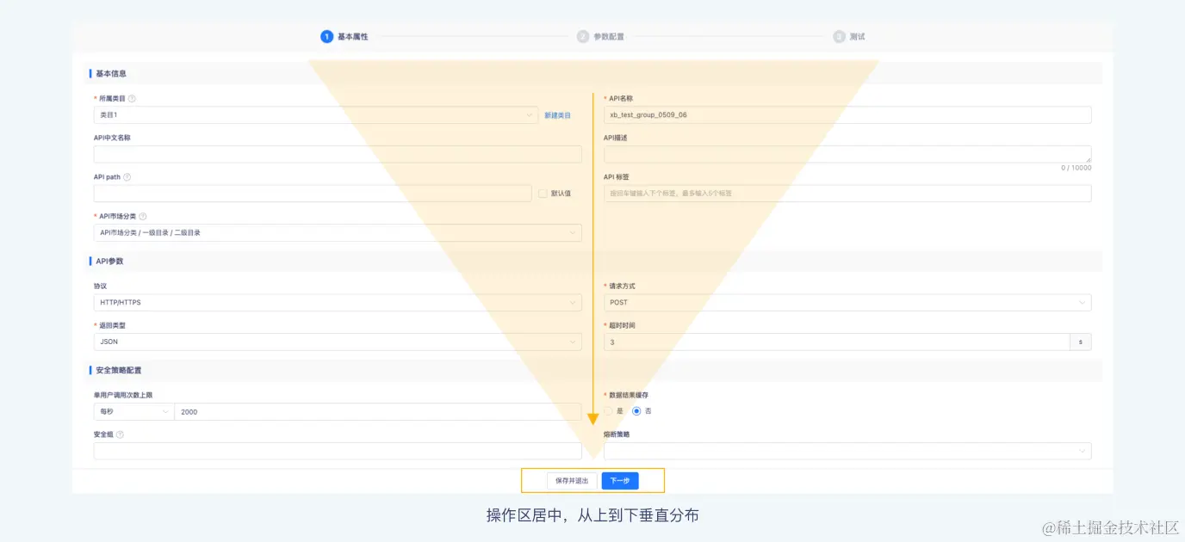The width and height of the screenshot is (1185, 542).
Task: Open the 每秒 rate unit dropdown
Action: coord(133,411)
